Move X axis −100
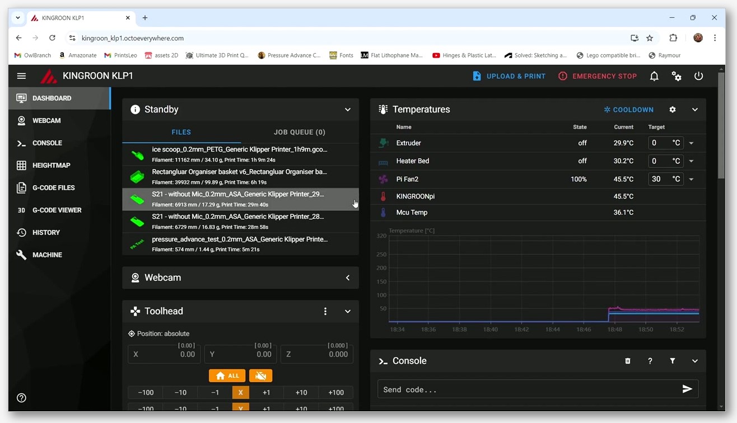 click(146, 393)
